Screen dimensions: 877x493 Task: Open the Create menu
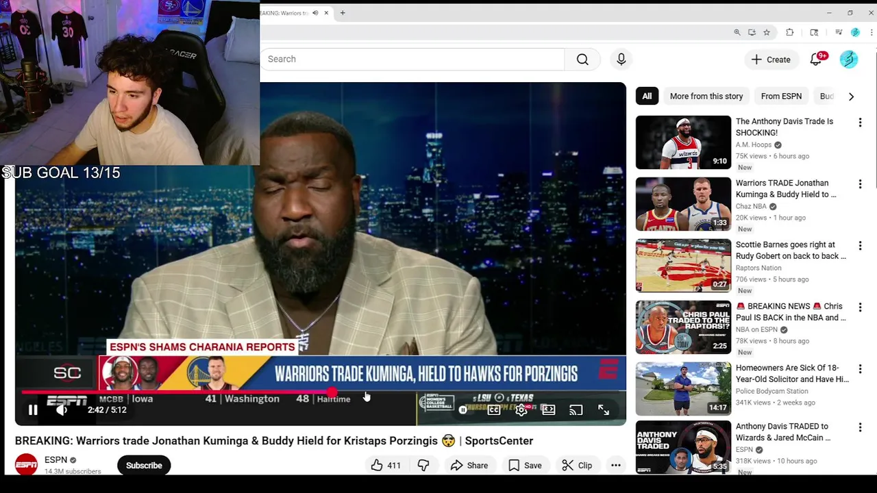click(x=771, y=60)
